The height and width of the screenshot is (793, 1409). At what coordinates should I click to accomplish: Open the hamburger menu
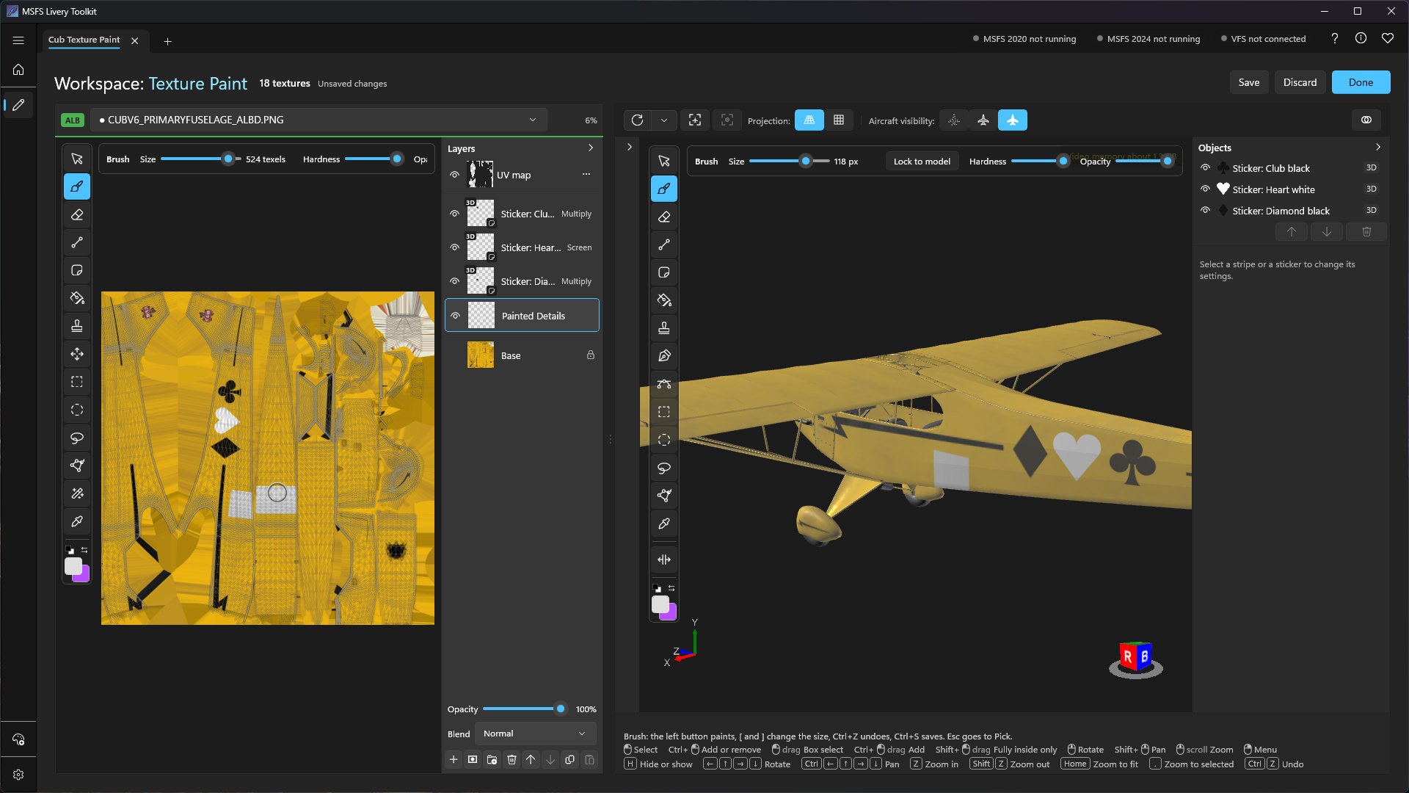pyautogui.click(x=18, y=40)
